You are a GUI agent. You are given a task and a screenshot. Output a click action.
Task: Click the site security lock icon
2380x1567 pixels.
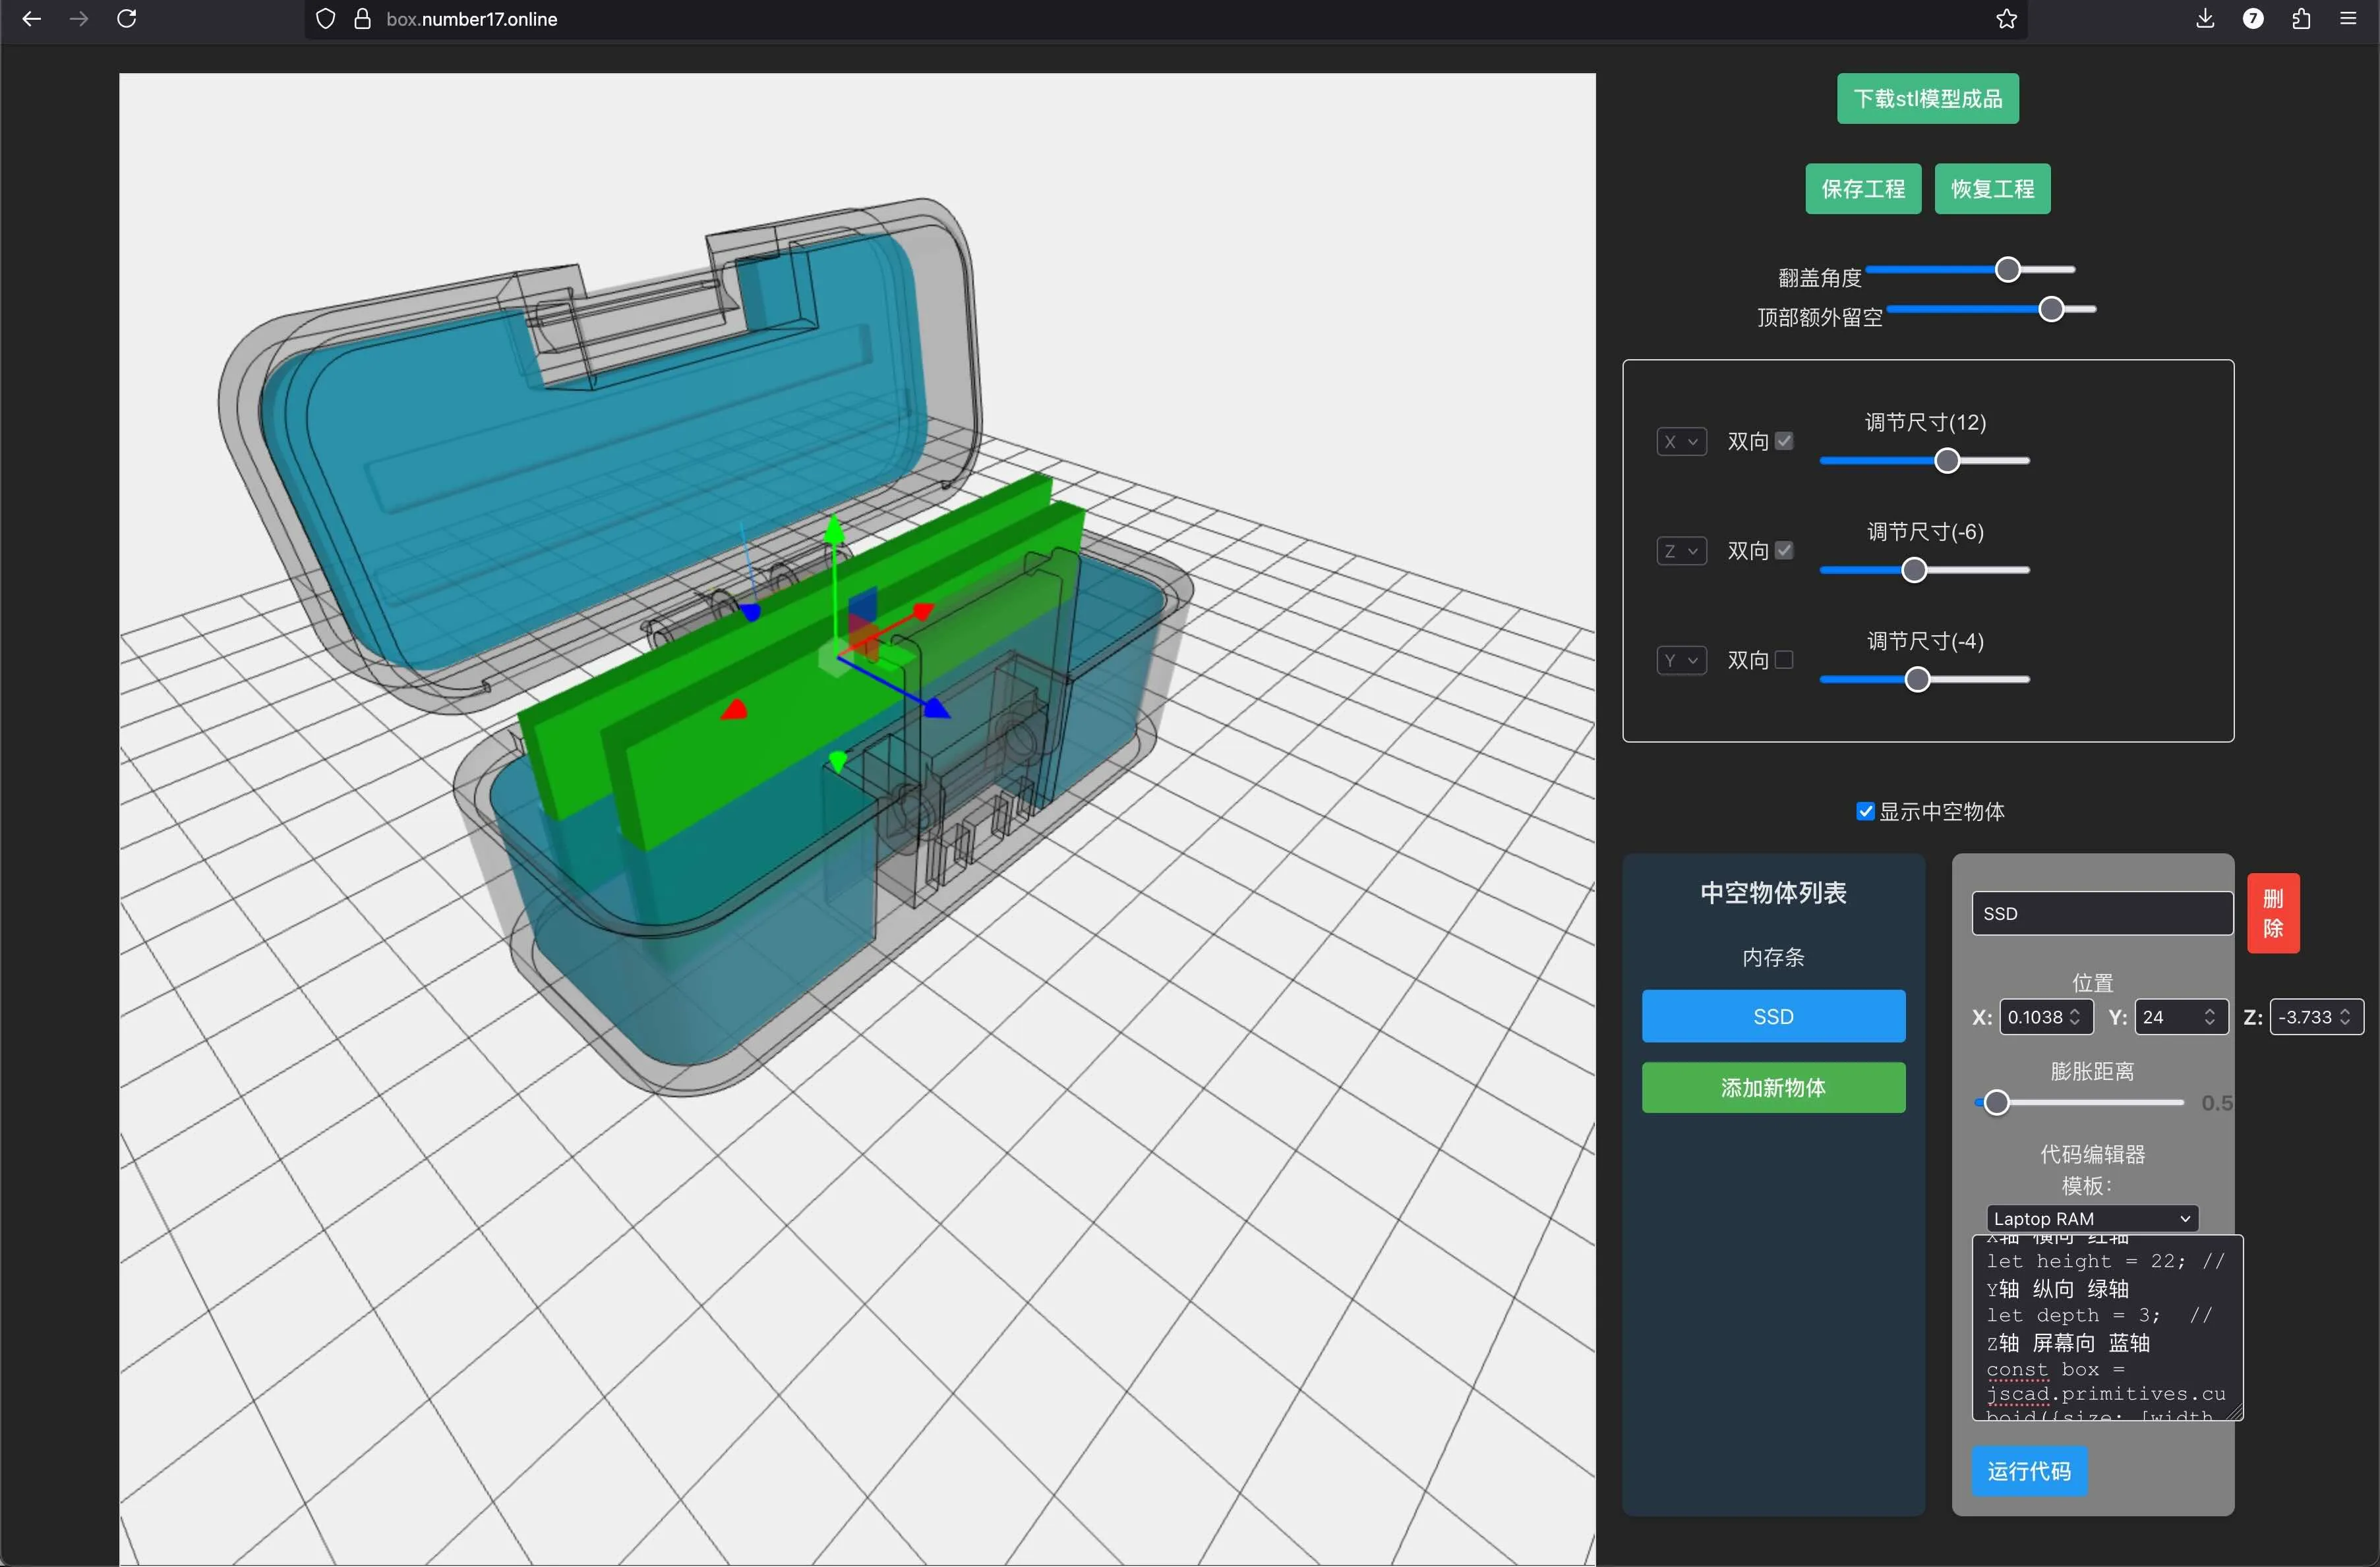pos(362,19)
